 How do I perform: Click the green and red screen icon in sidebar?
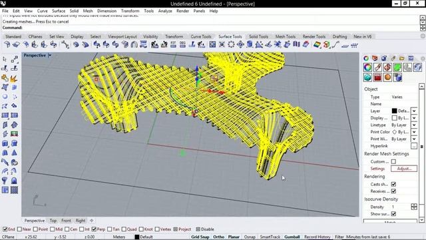click(14, 134)
